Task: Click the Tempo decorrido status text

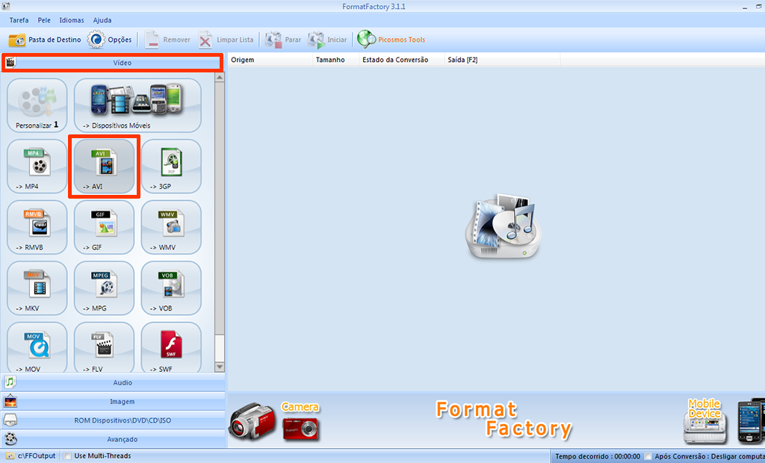Action: 598,456
